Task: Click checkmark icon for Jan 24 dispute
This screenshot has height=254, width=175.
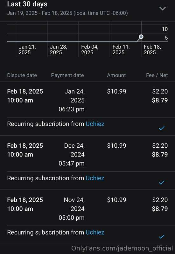Action: click(162, 128)
